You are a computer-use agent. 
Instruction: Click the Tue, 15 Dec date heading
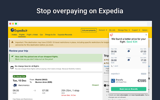19,80
